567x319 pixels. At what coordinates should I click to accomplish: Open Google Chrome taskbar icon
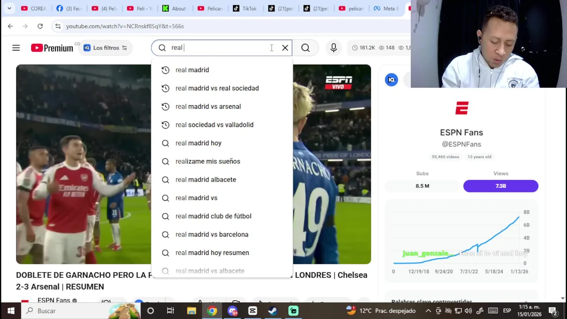[x=212, y=311]
